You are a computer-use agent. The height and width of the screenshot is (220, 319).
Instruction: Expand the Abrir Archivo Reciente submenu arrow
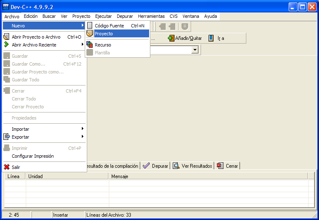[82, 44]
